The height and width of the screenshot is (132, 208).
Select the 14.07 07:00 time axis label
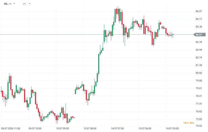(118, 128)
